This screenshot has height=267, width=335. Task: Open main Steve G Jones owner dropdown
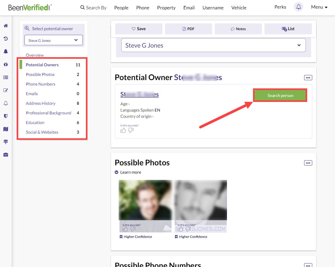pos(213,45)
